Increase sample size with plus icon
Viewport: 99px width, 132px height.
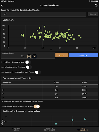[35, 56]
